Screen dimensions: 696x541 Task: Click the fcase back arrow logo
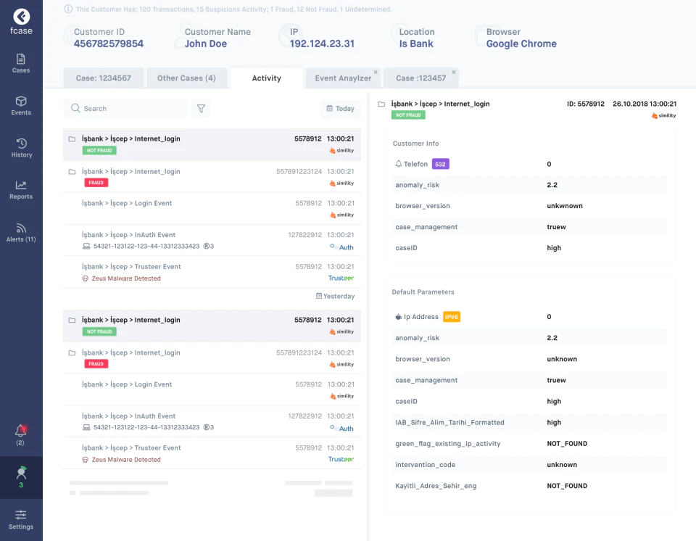pos(21,17)
